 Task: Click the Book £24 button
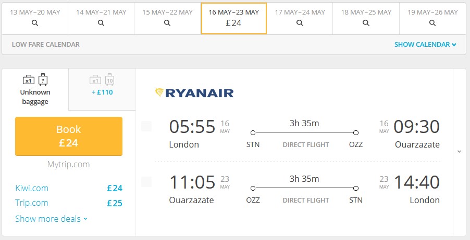click(x=69, y=136)
